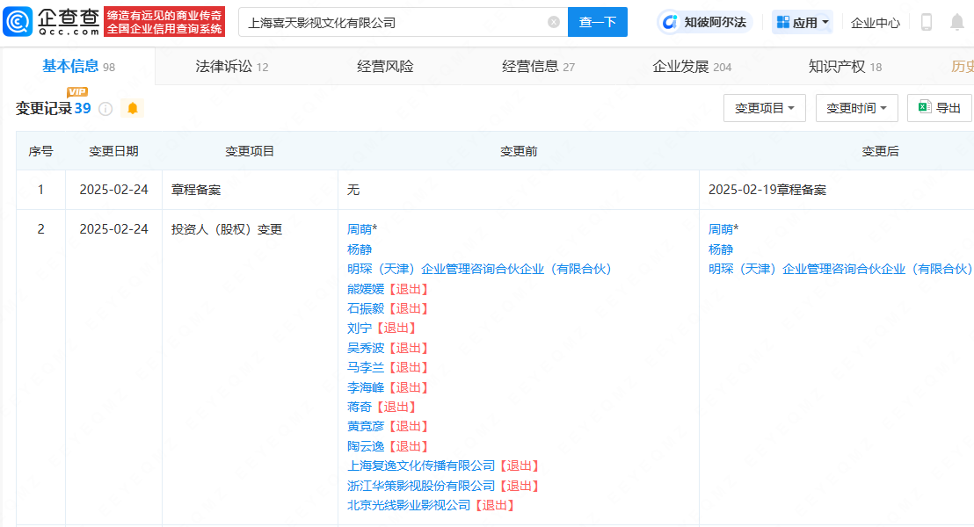
Task: Open the 浙江华策影视股份有限公司 link
Action: click(420, 486)
